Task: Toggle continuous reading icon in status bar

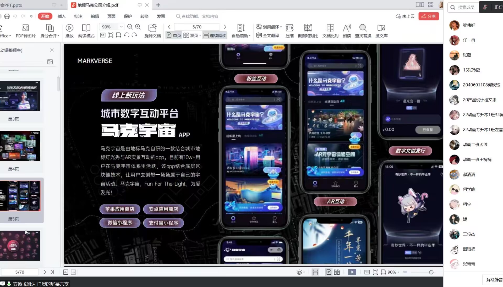Action: pyautogui.click(x=315, y=272)
